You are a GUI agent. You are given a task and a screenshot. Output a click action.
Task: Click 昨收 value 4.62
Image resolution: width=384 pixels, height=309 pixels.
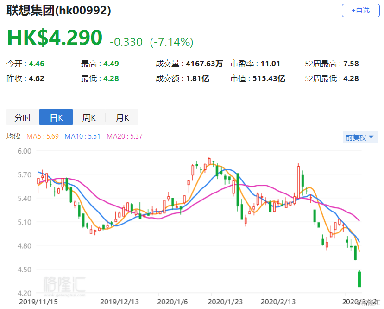pyautogui.click(x=37, y=78)
